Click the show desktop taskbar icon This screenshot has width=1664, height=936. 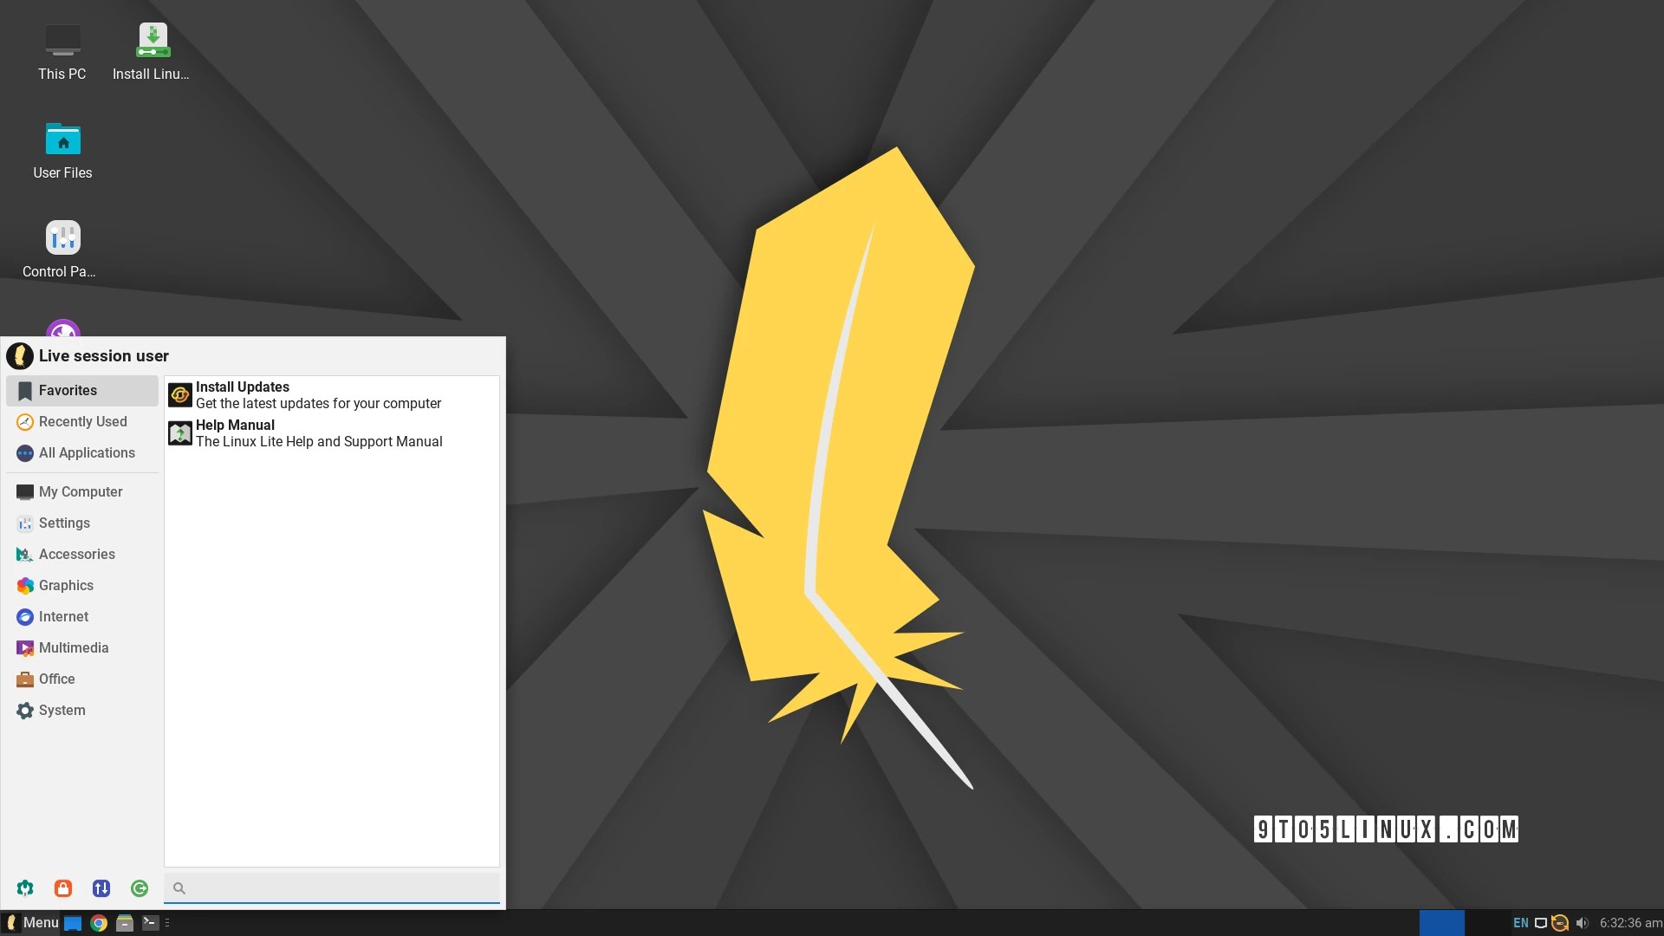point(73,923)
